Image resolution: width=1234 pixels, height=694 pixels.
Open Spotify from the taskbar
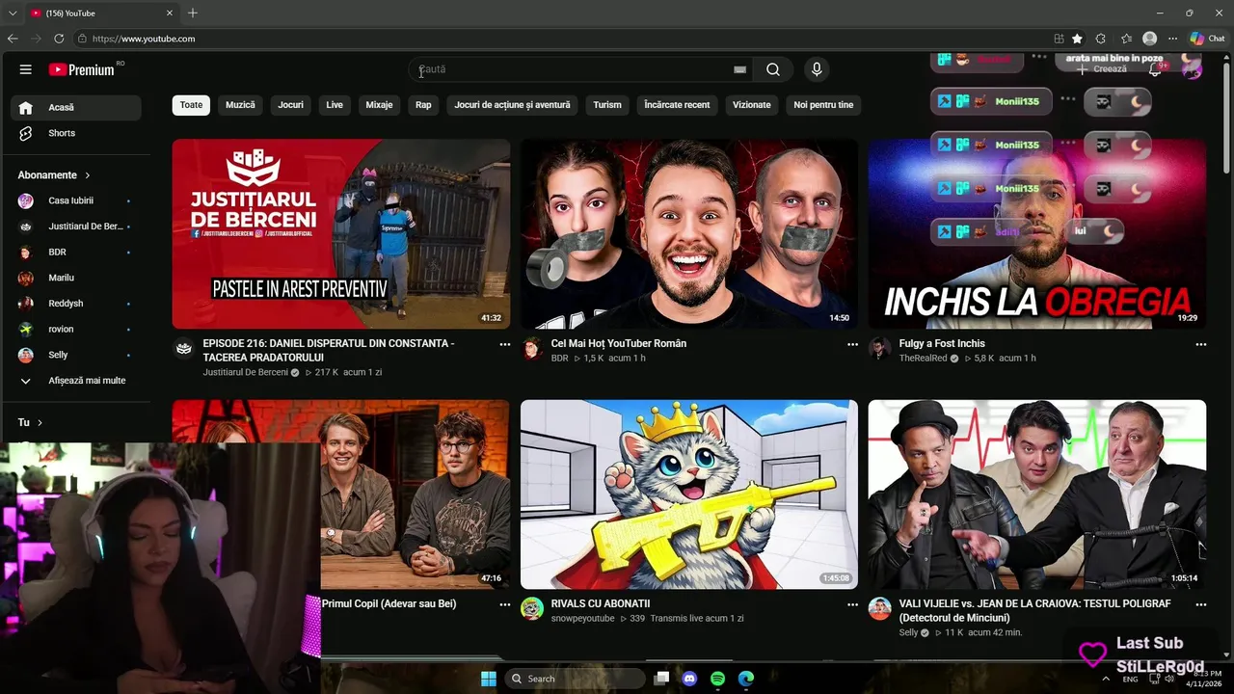tap(717, 679)
